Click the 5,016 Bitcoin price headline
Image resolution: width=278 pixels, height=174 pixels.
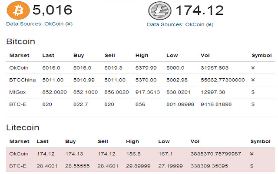(52, 10)
